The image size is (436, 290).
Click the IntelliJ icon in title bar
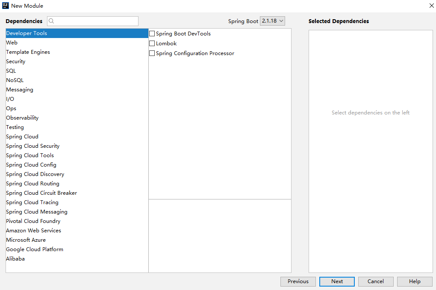click(x=5, y=6)
